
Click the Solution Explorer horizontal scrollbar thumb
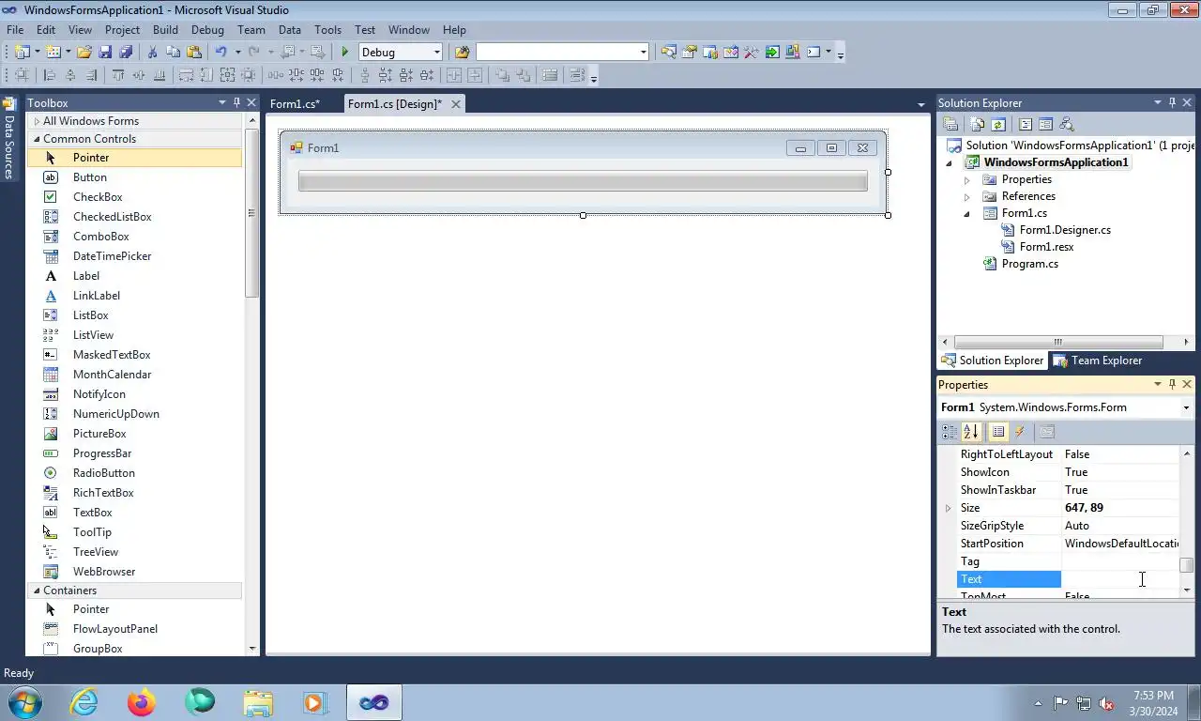tap(1057, 342)
